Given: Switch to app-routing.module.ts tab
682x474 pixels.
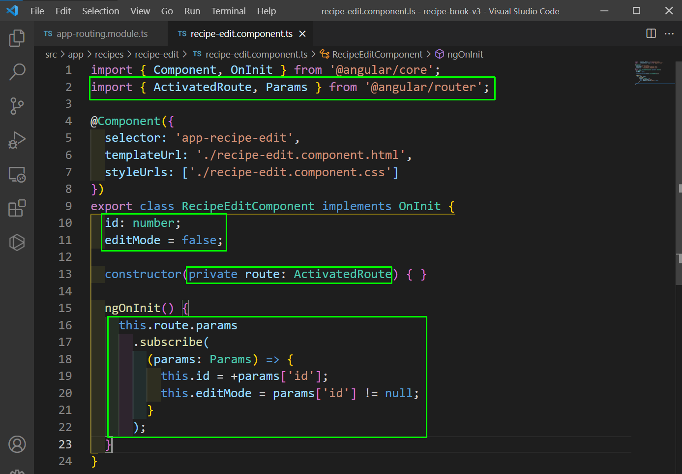Looking at the screenshot, I should click(x=102, y=33).
